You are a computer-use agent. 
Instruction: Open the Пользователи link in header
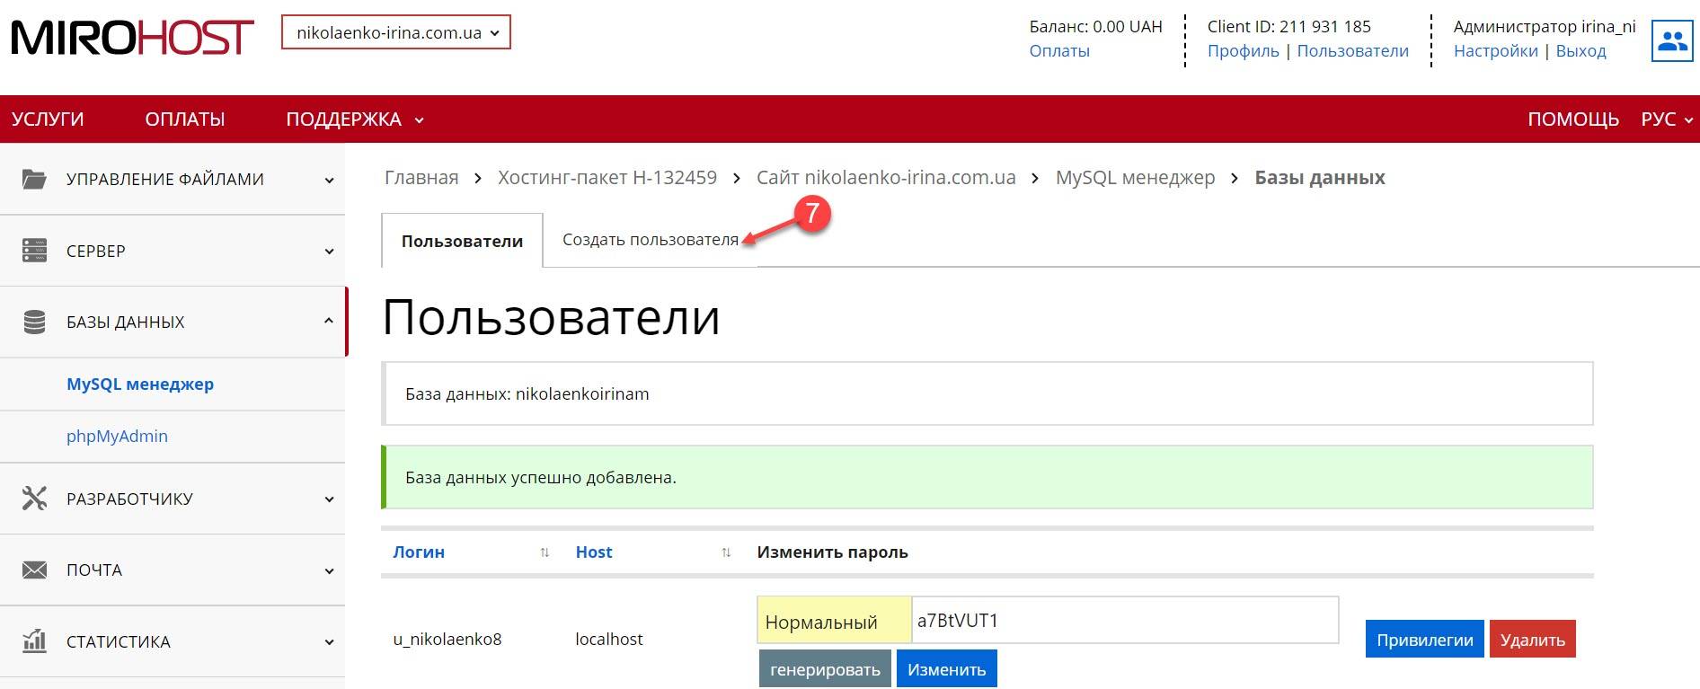1352,51
